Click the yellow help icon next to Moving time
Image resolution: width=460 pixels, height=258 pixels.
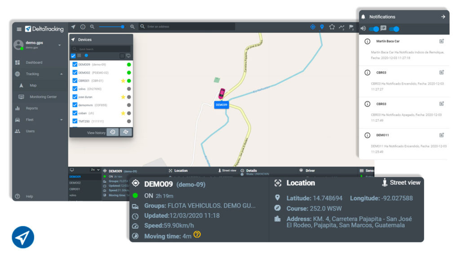(x=197, y=235)
